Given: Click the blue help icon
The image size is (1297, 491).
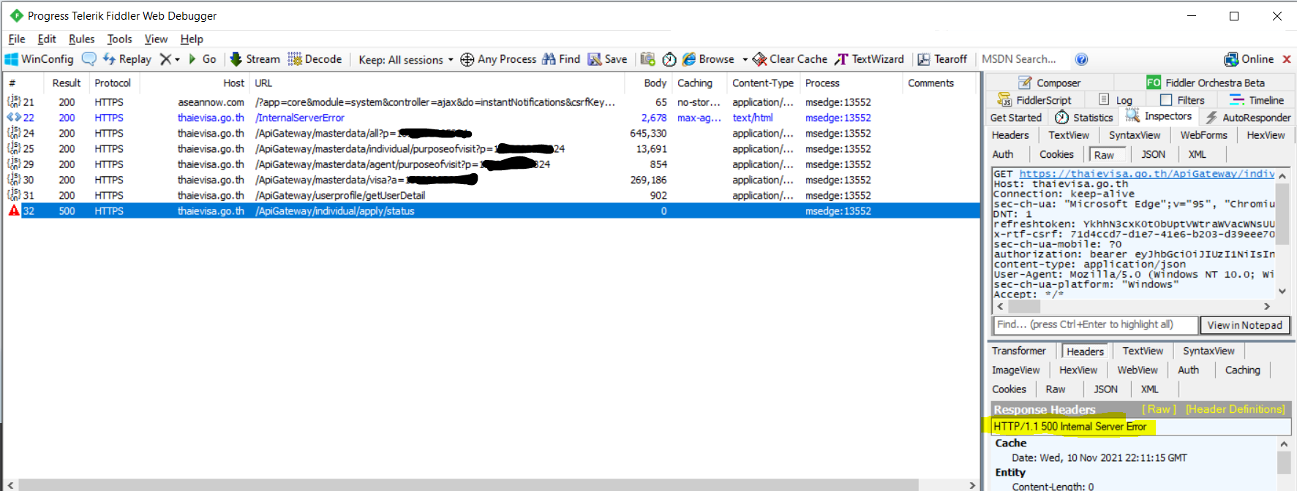Looking at the screenshot, I should (1082, 59).
